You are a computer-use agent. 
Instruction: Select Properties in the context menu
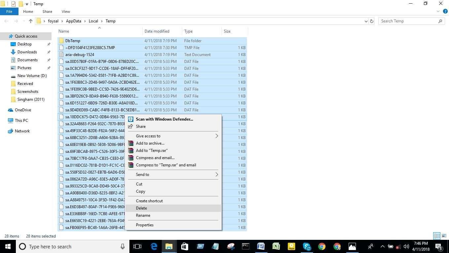(173, 225)
